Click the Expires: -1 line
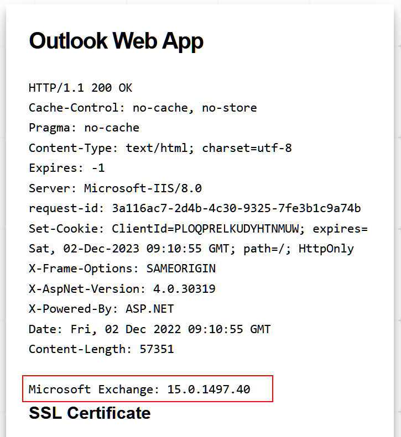 67,168
